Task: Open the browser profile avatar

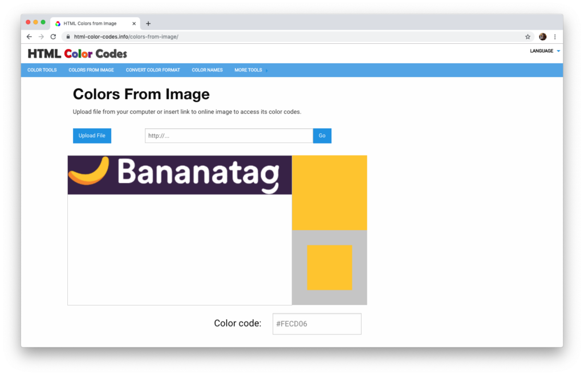Action: point(542,36)
